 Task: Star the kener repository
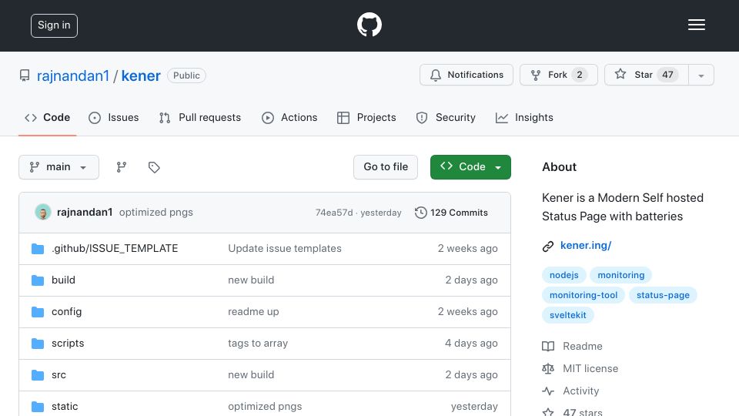[646, 75]
